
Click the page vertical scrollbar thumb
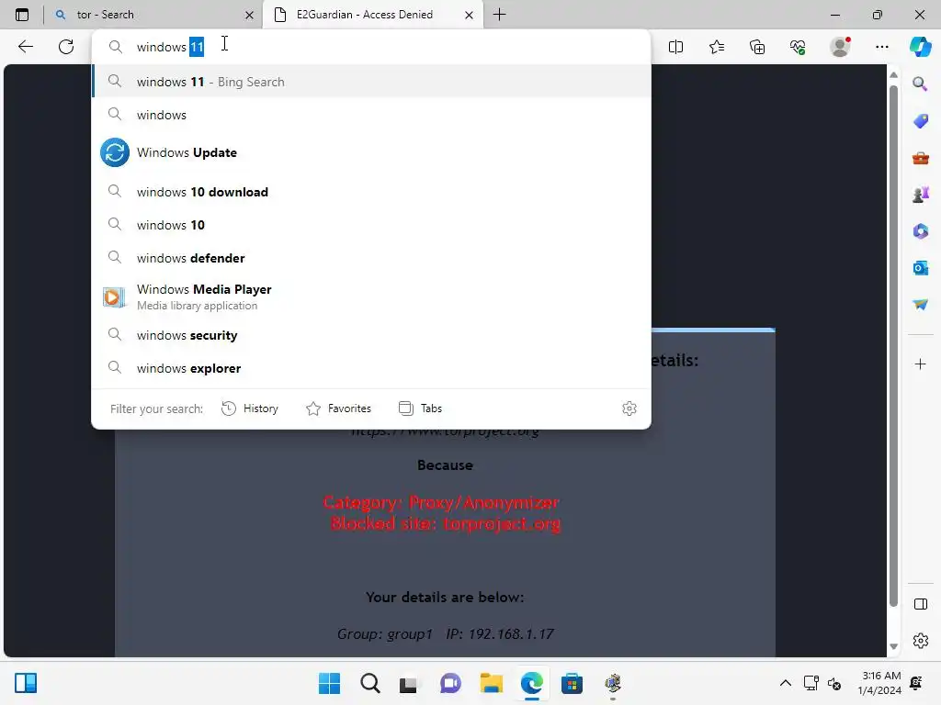(893, 345)
